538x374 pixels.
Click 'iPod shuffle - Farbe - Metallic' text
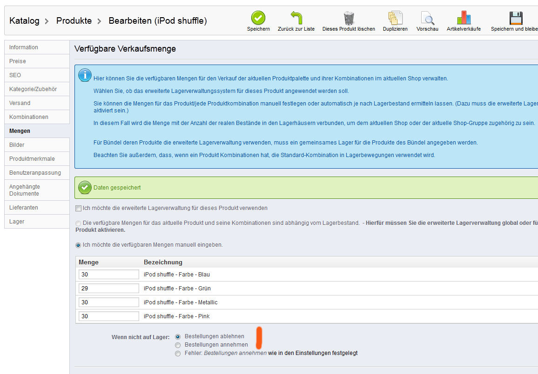pyautogui.click(x=181, y=302)
